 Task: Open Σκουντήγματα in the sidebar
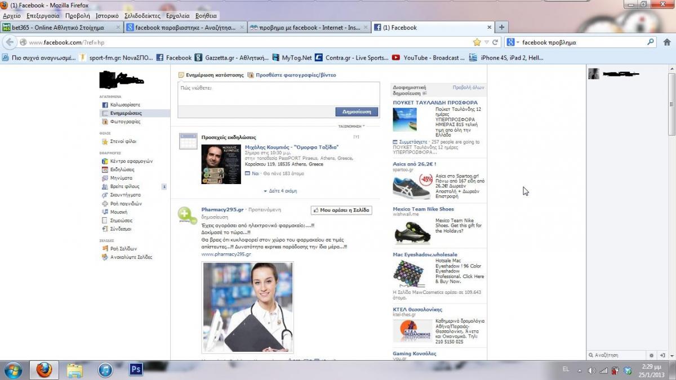(125, 195)
